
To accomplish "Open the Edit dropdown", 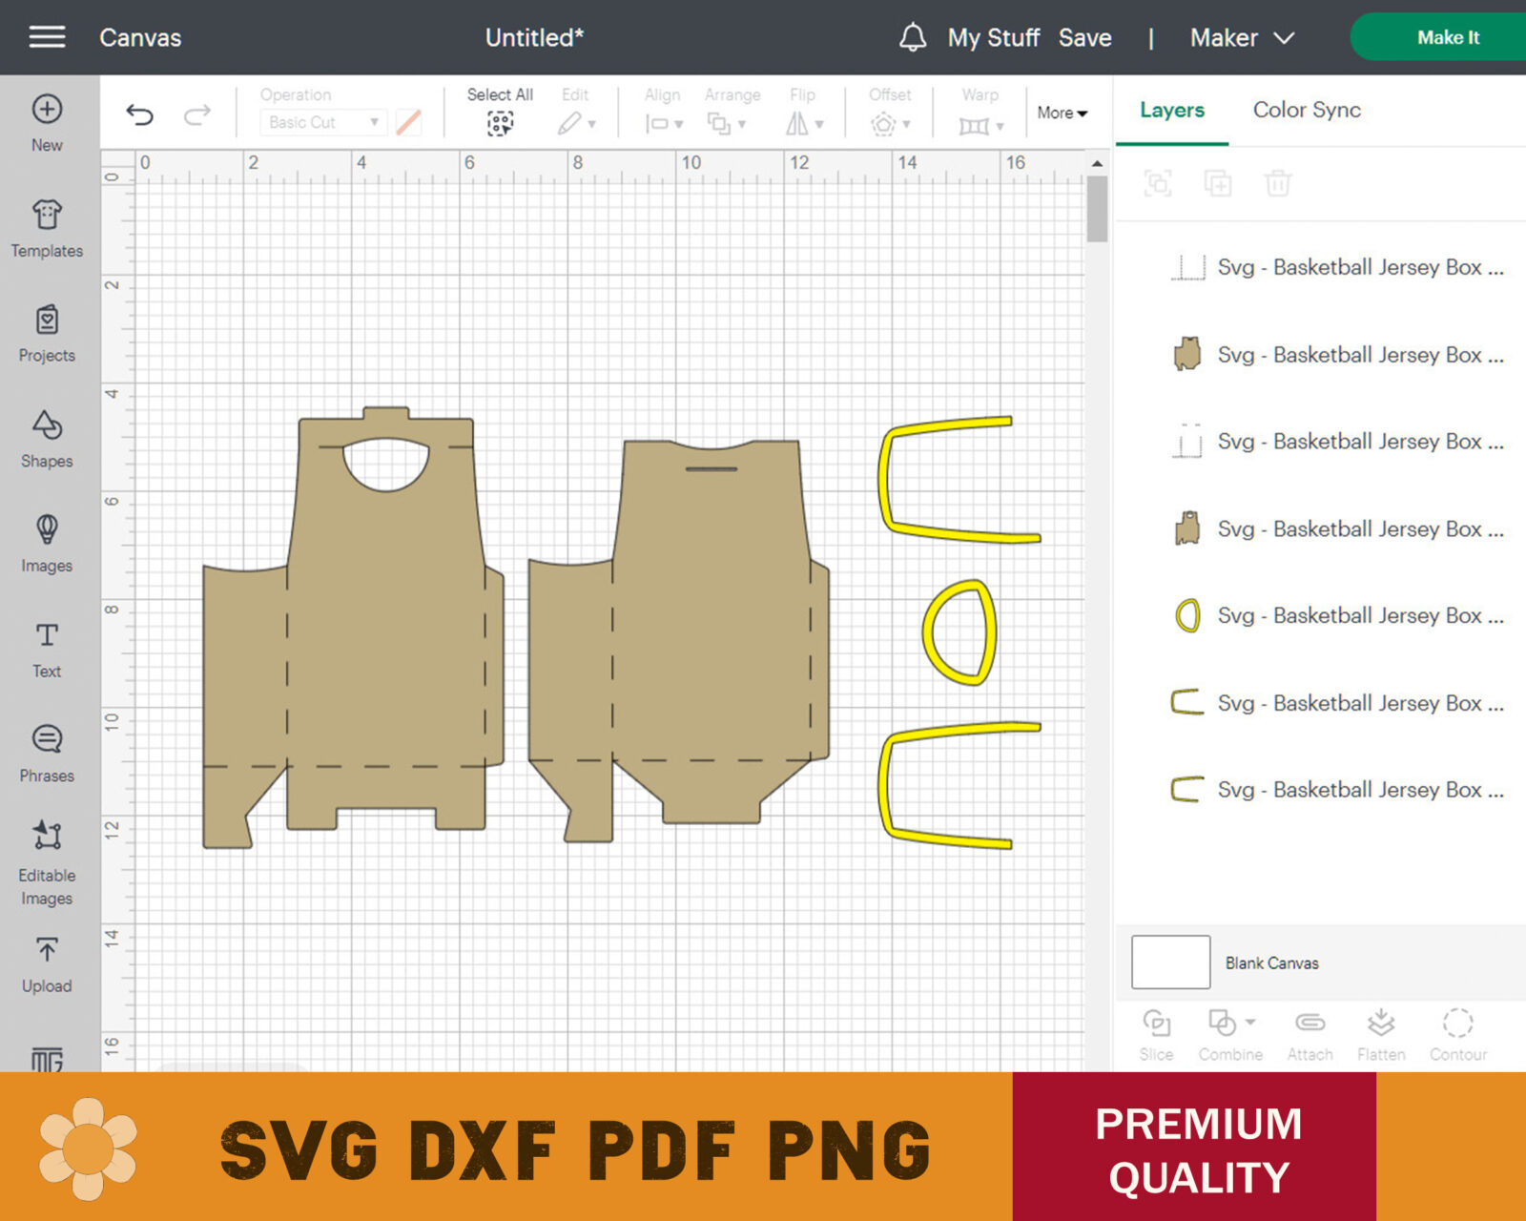I will point(576,123).
